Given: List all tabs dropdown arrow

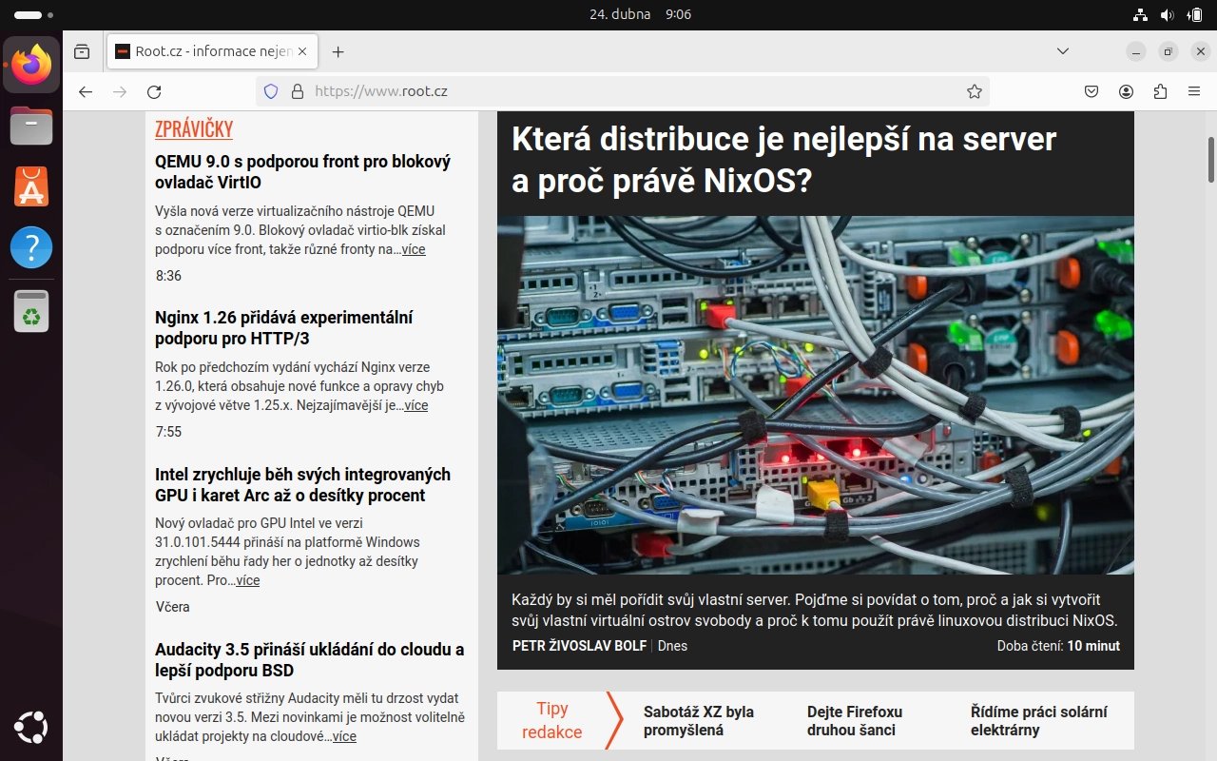Looking at the screenshot, I should pos(1063,51).
